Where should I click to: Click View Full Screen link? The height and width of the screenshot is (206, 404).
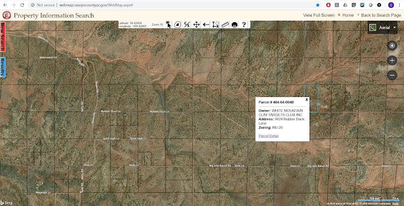click(318, 15)
